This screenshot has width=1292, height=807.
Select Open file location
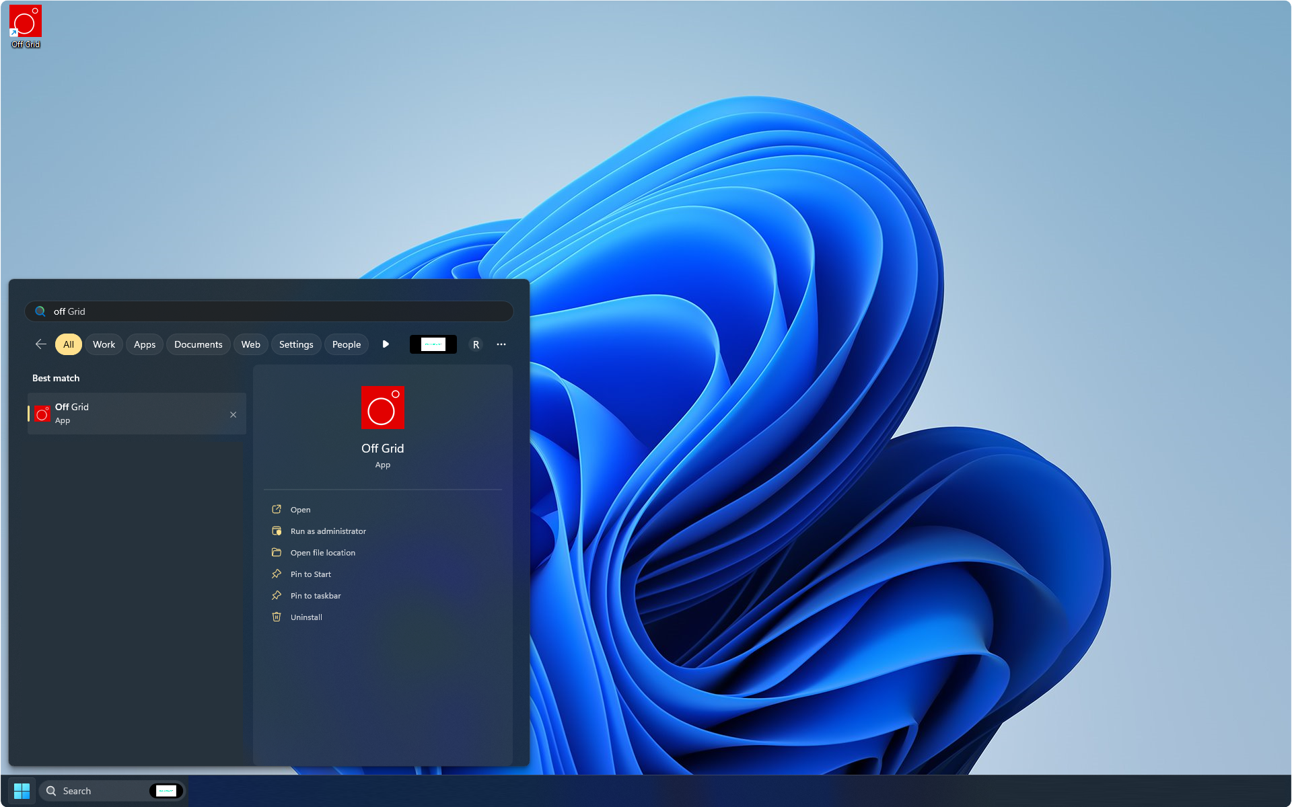click(322, 553)
